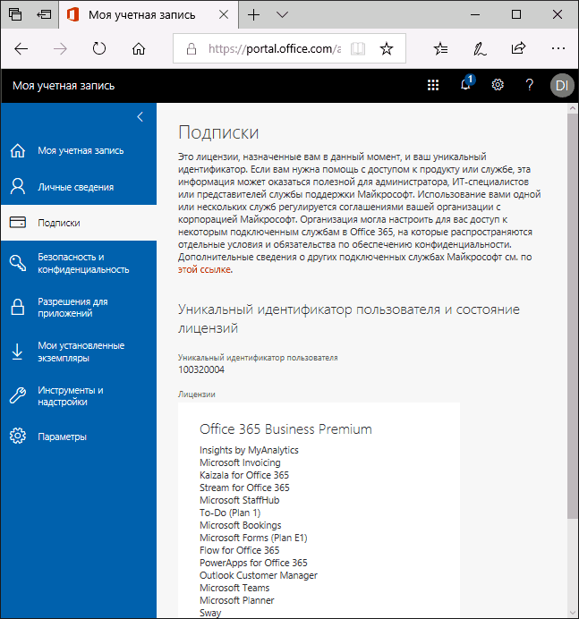This screenshot has width=579, height=619.
Task: Open Office 365 settings gear in header
Action: (498, 85)
